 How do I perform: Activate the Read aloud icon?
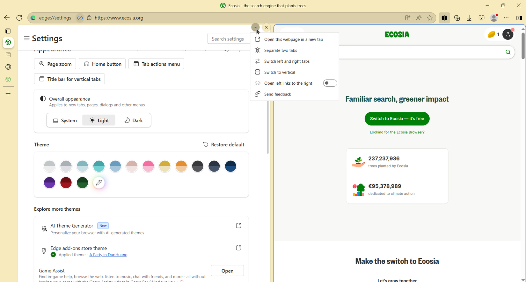419,18
